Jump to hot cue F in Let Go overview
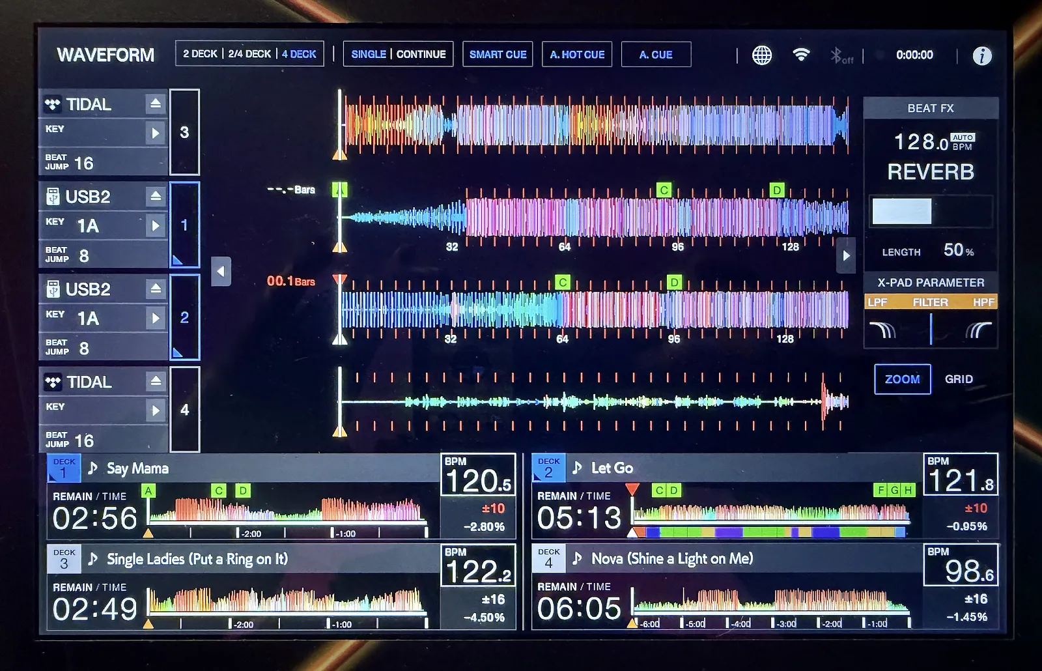 (x=880, y=490)
